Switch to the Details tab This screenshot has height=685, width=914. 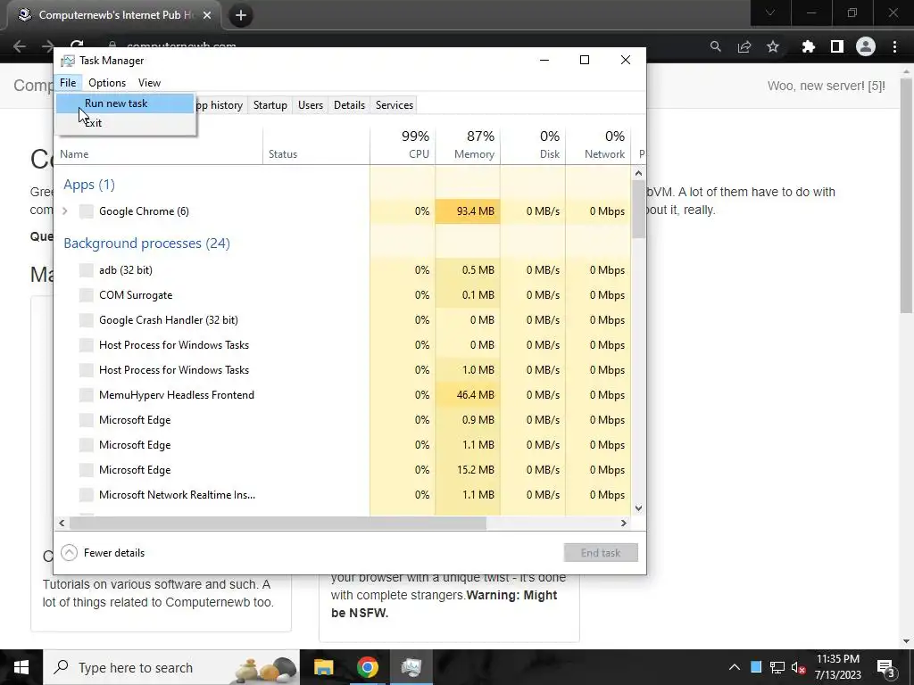(349, 105)
